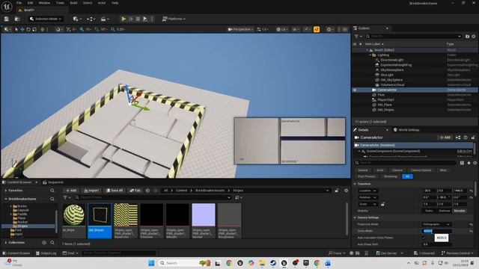Choose the Translate move tool

tap(22, 29)
